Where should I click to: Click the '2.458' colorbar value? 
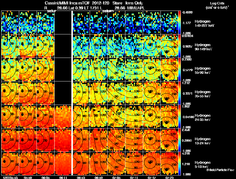coord(186,130)
